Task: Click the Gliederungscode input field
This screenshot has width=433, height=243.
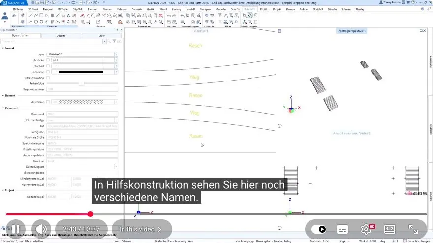Action: click(82, 173)
